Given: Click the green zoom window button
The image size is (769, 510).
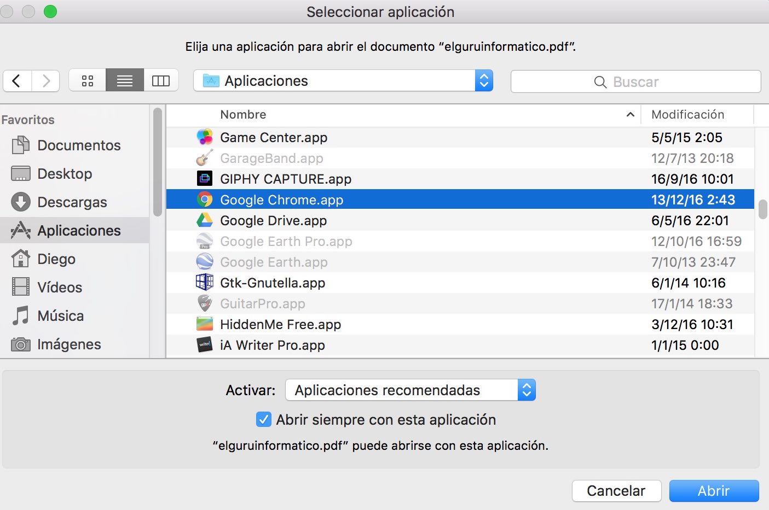Looking at the screenshot, I should point(50,11).
